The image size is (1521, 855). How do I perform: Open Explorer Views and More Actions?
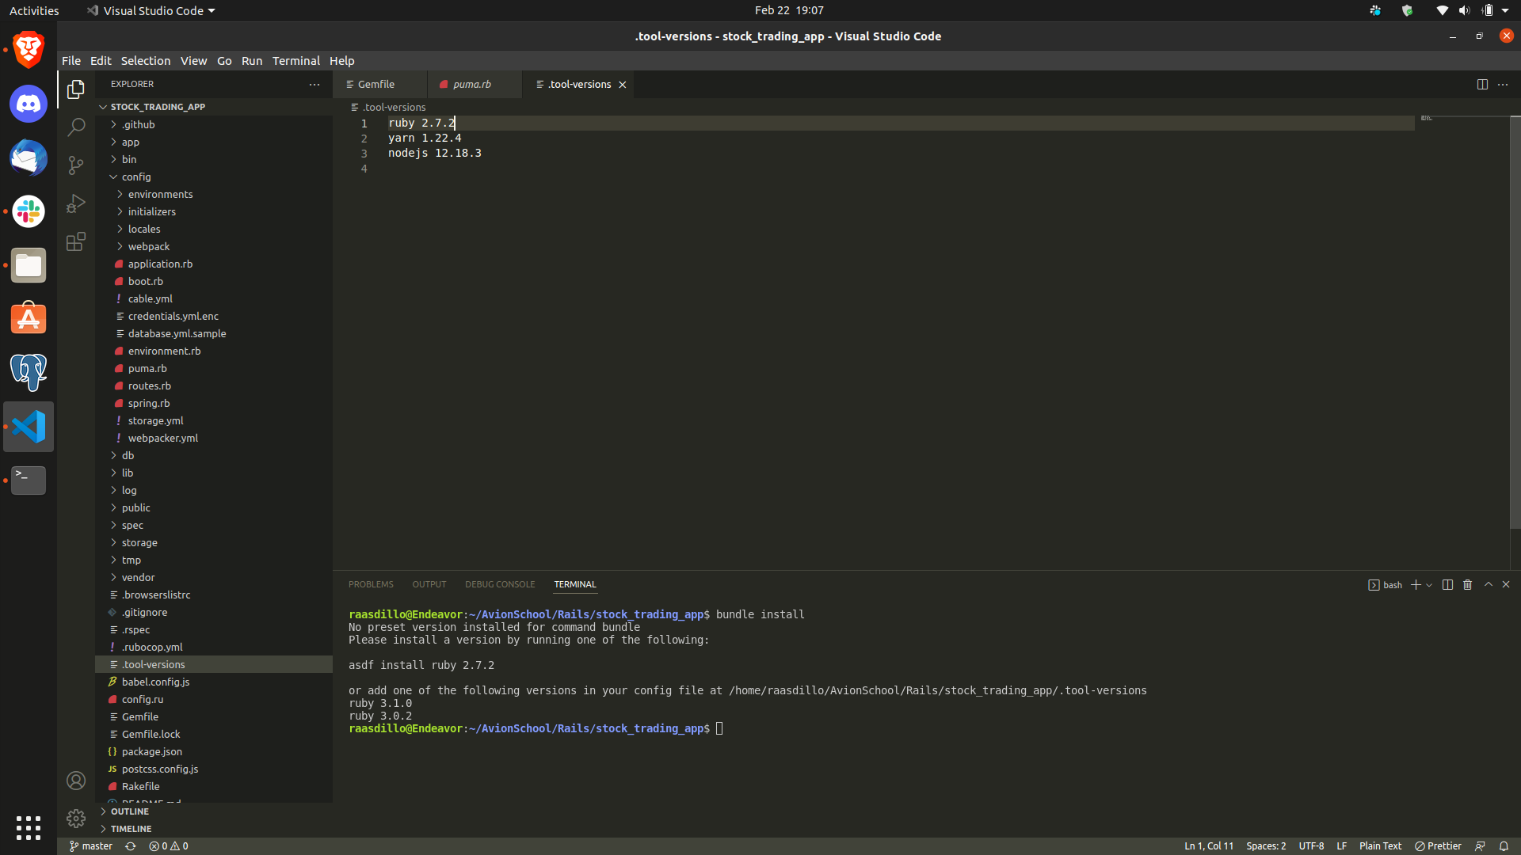point(314,84)
